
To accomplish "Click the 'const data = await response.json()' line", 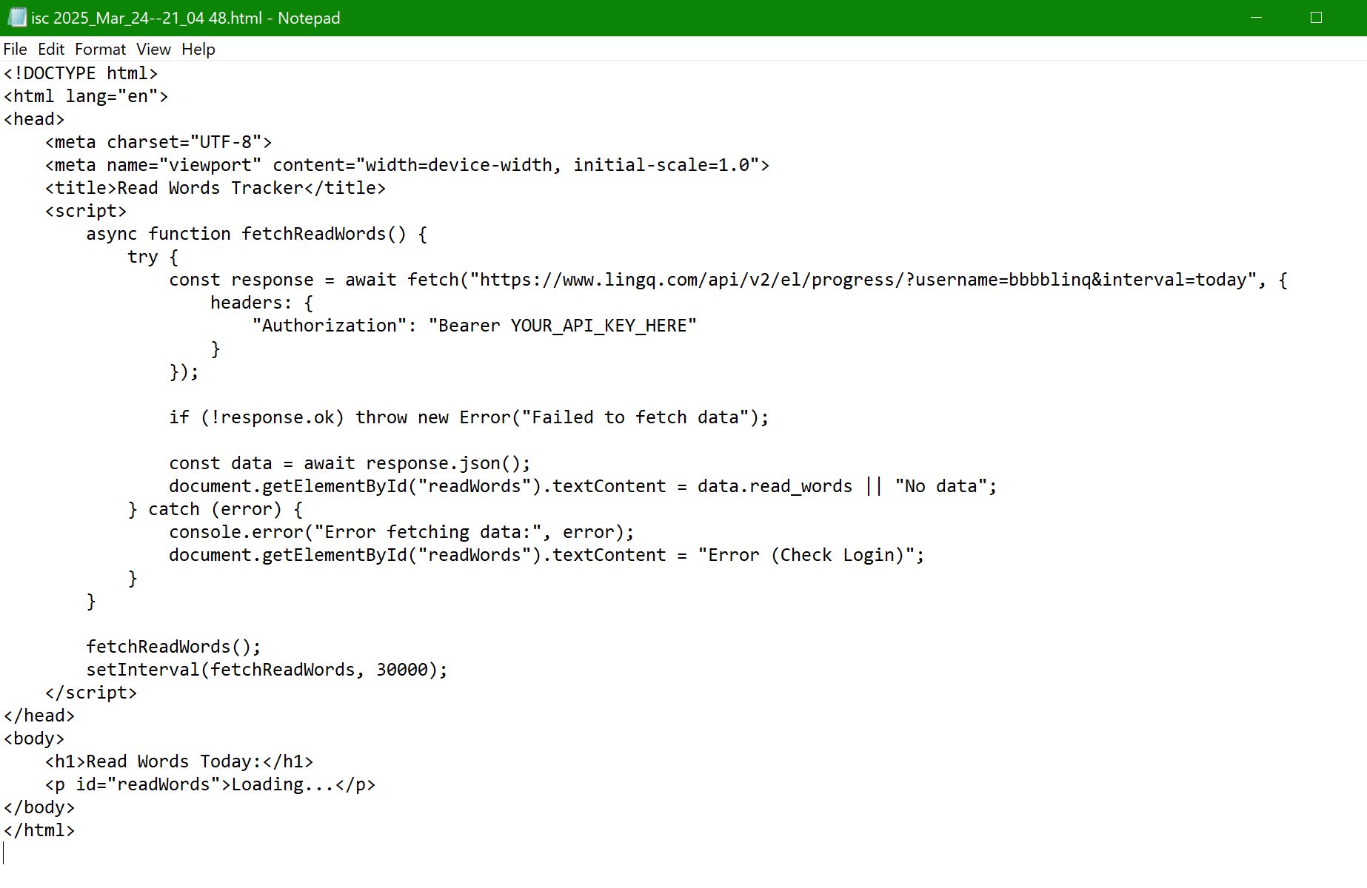I will [350, 463].
